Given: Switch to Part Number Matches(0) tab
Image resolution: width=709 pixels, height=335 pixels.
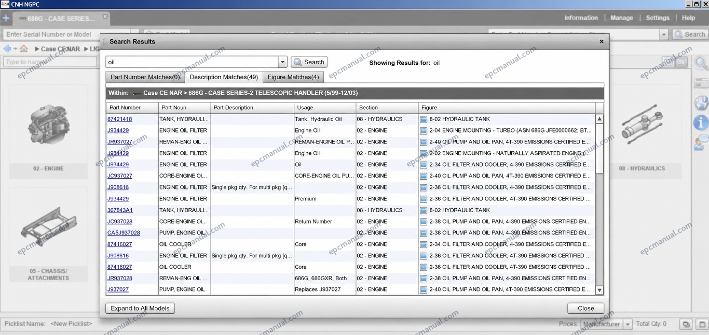Looking at the screenshot, I should click(x=145, y=77).
